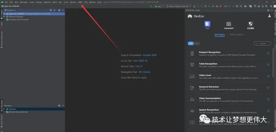Hide the Project panel with minus icon
Image resolution: width=276 pixels, height=132 pixels.
tap(63, 10)
